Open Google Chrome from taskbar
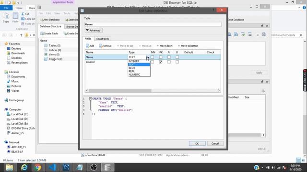 38,167
